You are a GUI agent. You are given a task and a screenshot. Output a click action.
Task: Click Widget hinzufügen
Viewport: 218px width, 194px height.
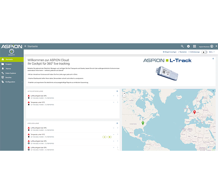tap(170, 52)
